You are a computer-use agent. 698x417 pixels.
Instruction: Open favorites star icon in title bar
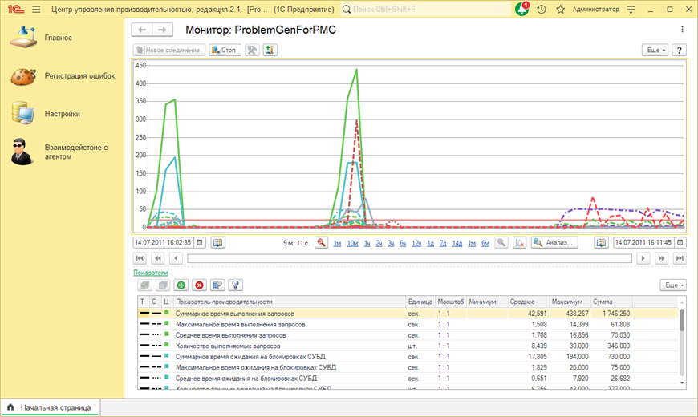coord(560,10)
